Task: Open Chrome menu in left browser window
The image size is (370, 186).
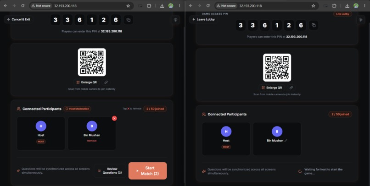Action: pyautogui.click(x=179, y=6)
